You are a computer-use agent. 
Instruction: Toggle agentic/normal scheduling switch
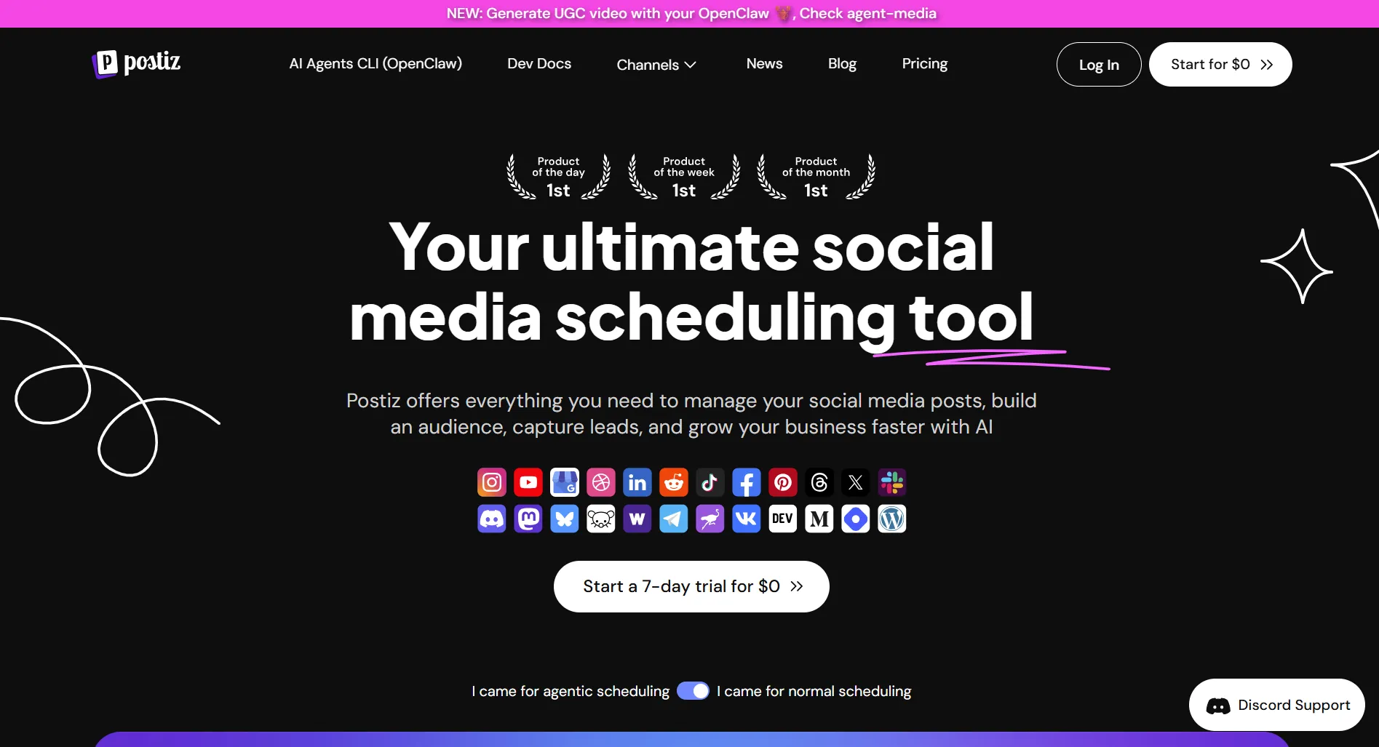pyautogui.click(x=693, y=691)
